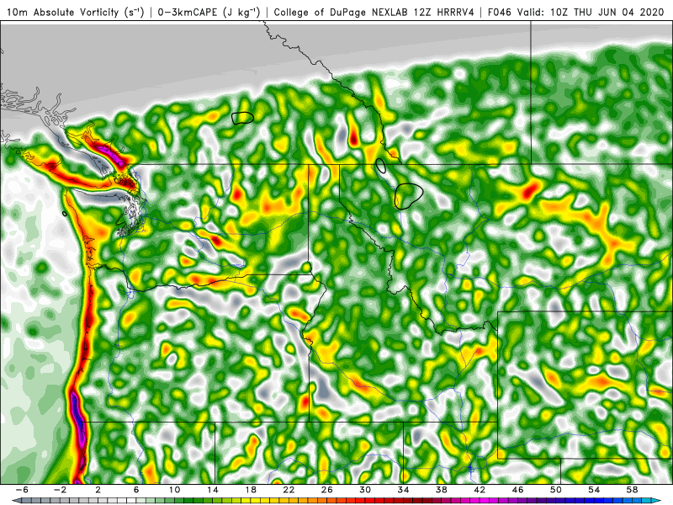Click the '10' colorbar label

pyautogui.click(x=174, y=490)
